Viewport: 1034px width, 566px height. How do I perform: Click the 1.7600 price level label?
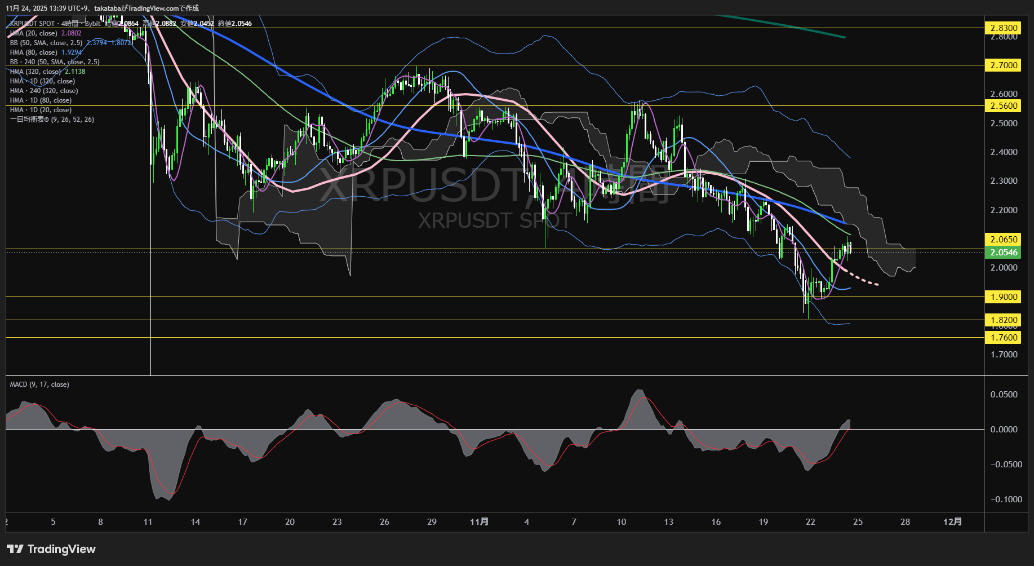coord(1004,338)
